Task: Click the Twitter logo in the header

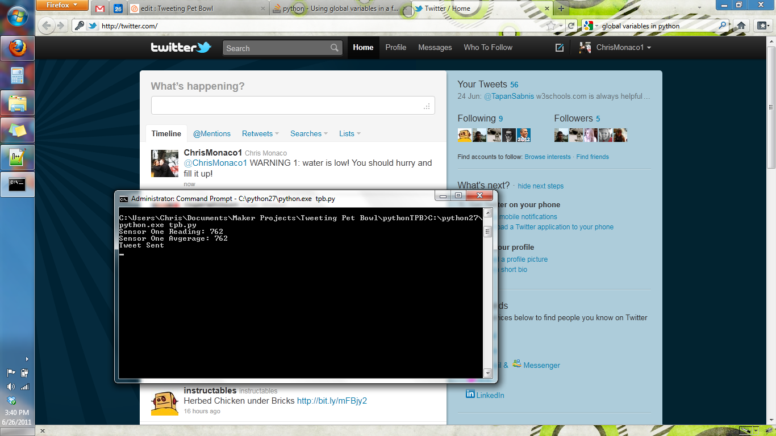Action: pyautogui.click(x=181, y=48)
